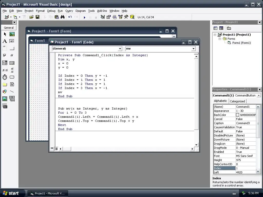This screenshot has width=263, height=197.
Task: Click the Data View Window icon
Action: point(132,17)
